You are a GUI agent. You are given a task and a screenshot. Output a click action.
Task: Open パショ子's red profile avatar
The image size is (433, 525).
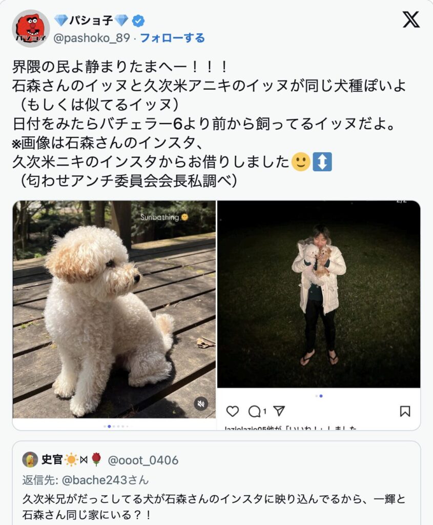31,29
